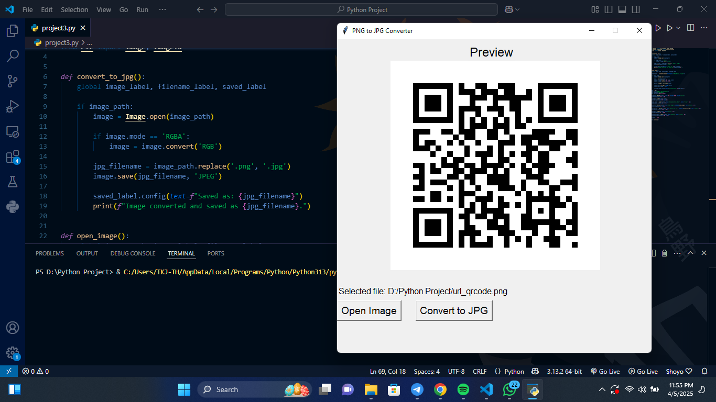Screen dimensions: 716x402
Task: Toggle the primary side bar layout icon
Action: (609, 9)
